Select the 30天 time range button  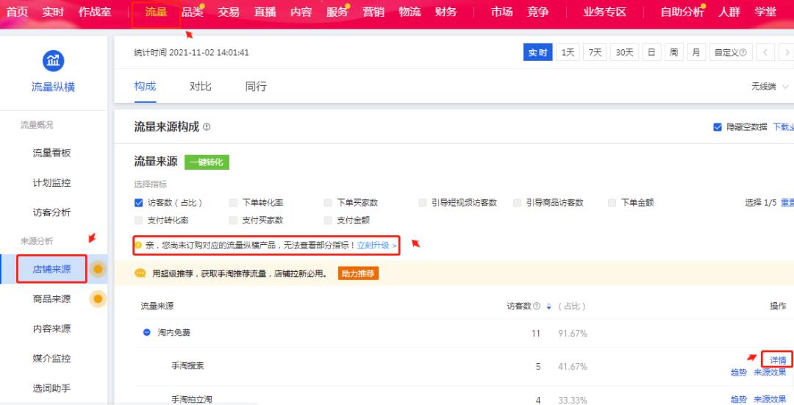click(624, 52)
